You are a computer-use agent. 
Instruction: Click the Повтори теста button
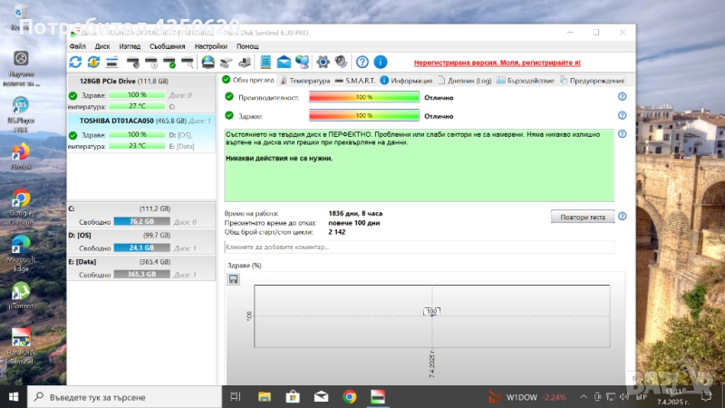click(583, 216)
